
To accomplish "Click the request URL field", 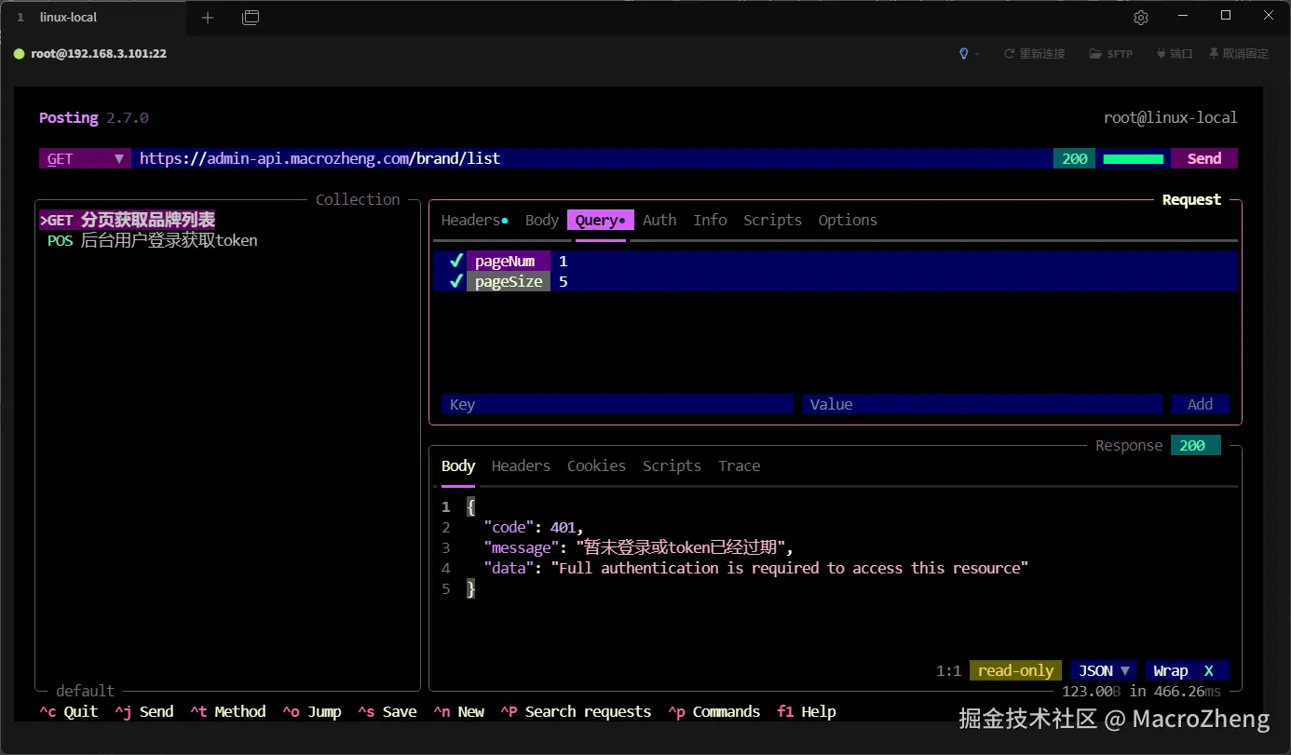I will [592, 158].
